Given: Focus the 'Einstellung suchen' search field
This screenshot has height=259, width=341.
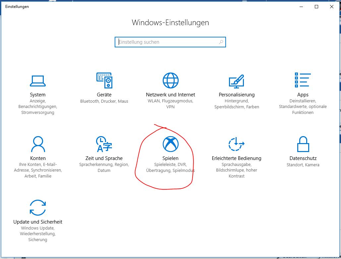Looking at the screenshot, I should coord(170,42).
